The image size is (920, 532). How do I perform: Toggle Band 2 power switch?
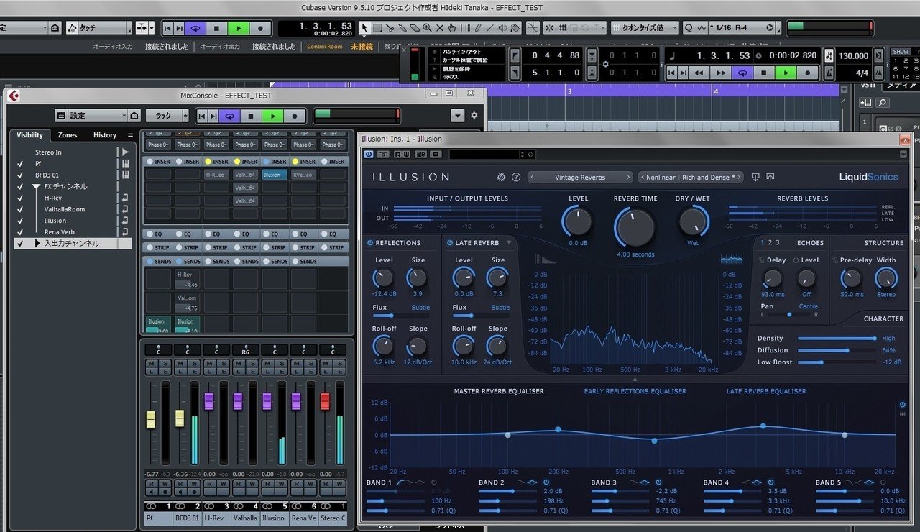tap(546, 482)
